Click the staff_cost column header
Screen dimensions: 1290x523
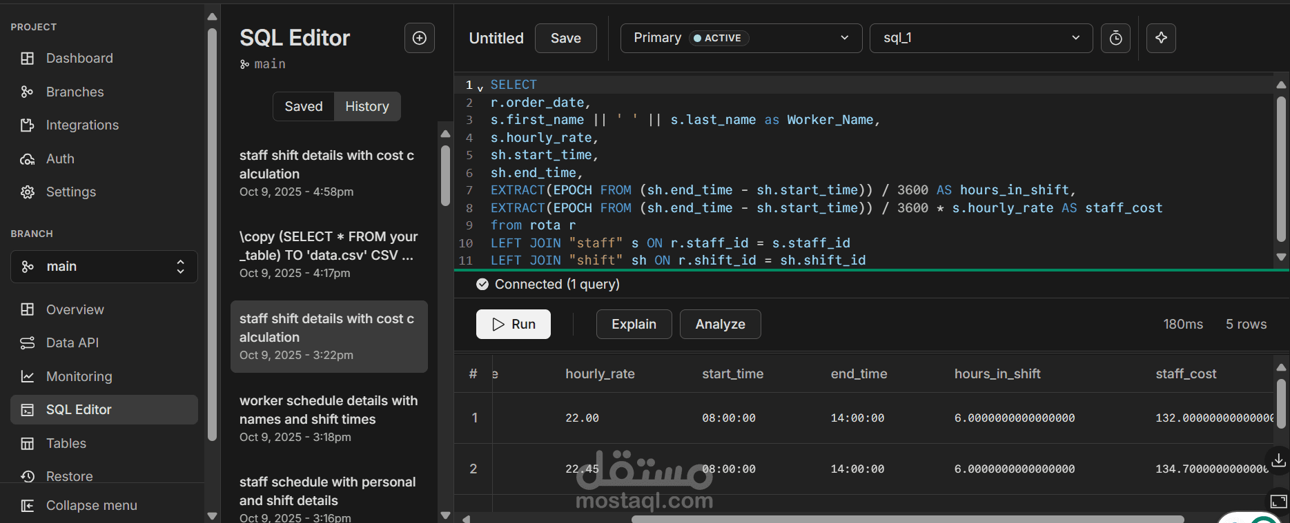[1186, 373]
